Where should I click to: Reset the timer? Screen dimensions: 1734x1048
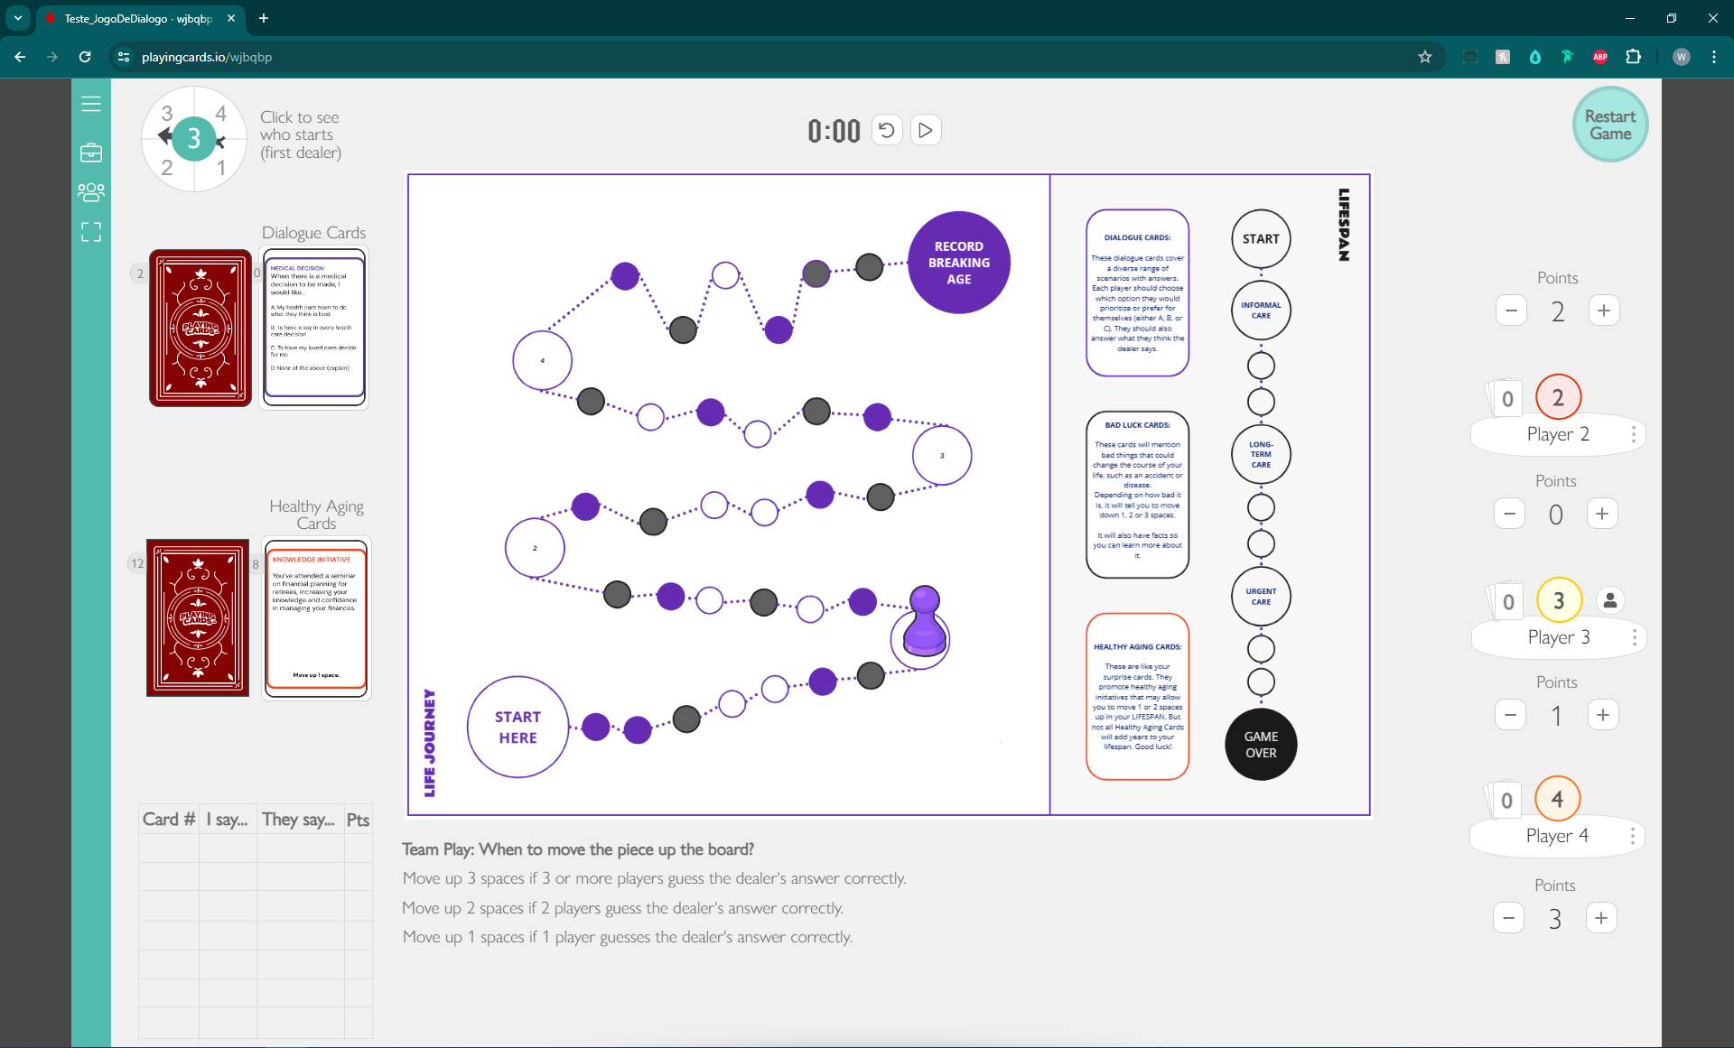[x=887, y=130]
